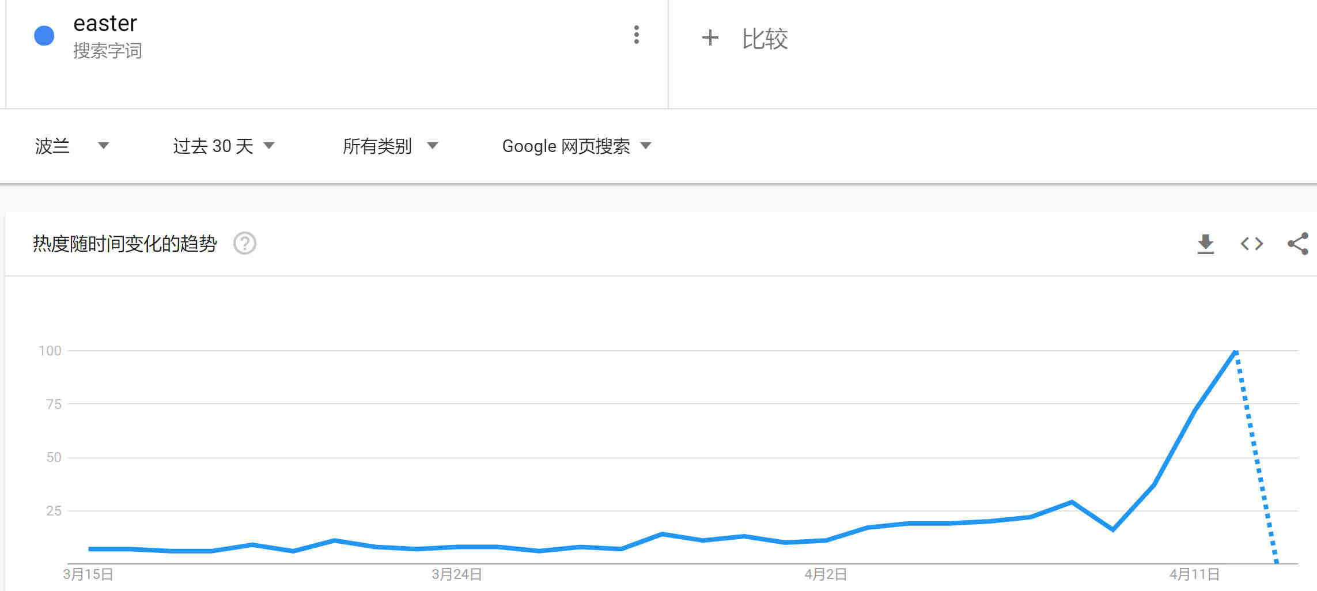Expand the 过去 30 天 time range dropdown
Viewport: 1317px width, 591px height.
click(x=224, y=146)
